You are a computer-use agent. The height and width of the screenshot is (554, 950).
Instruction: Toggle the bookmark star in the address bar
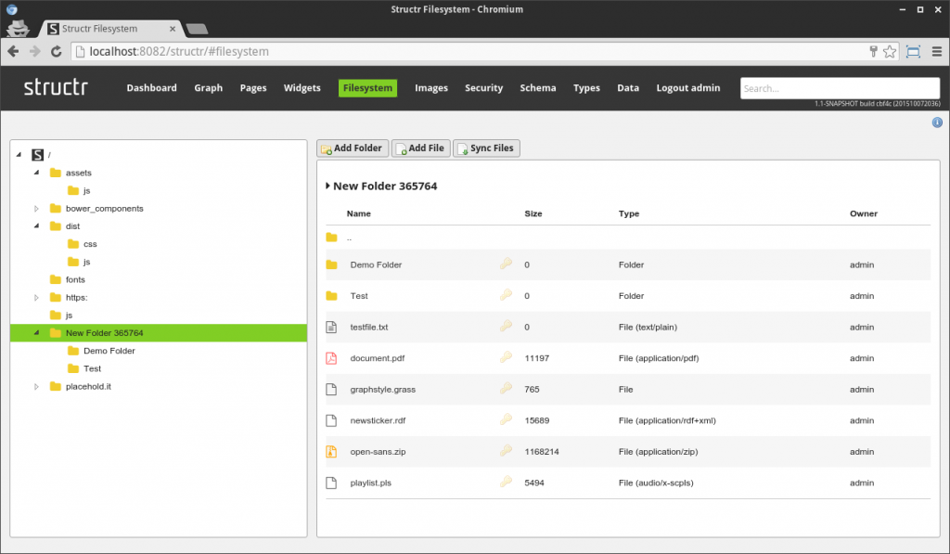[x=888, y=53]
